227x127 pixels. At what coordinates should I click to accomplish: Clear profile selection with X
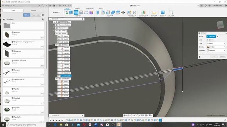(x=217, y=36)
